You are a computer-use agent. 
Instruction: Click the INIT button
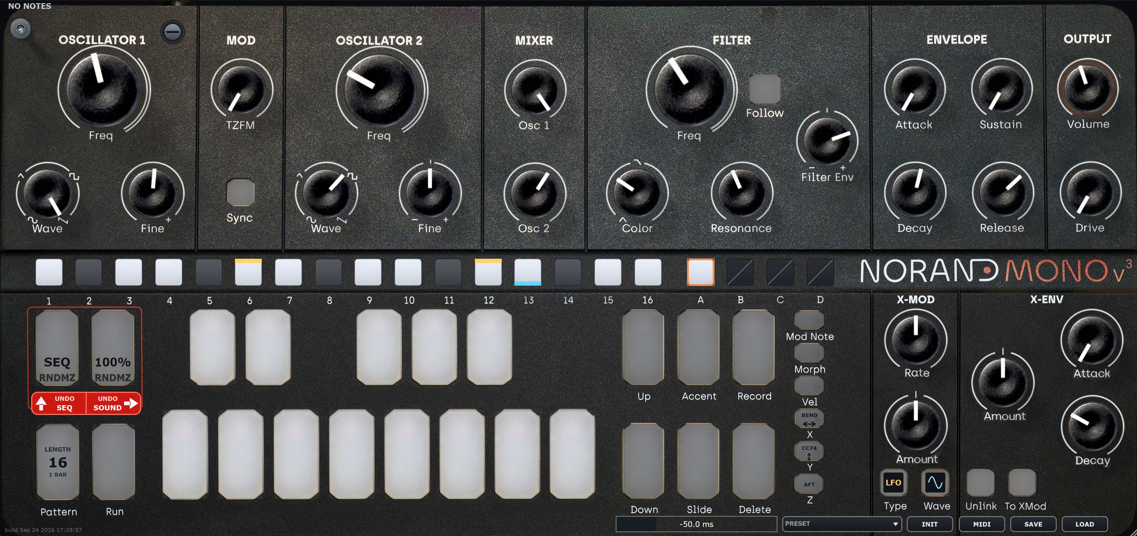point(930,524)
